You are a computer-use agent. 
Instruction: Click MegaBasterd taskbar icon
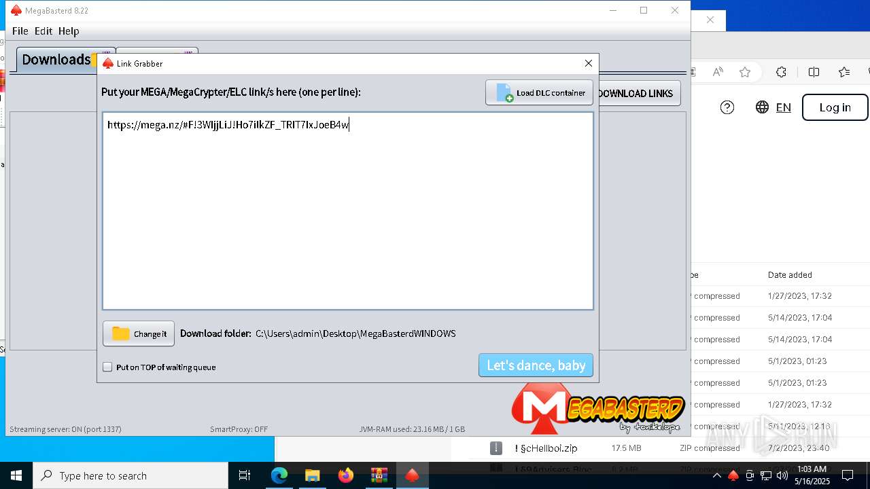coord(412,475)
